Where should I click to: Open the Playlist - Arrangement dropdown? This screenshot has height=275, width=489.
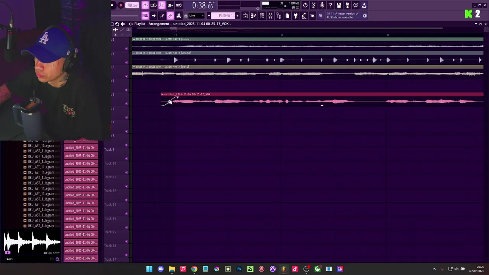[153, 24]
